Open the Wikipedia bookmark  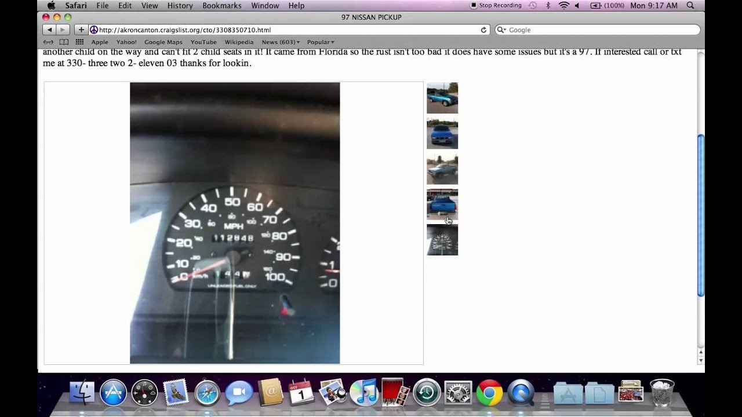point(239,42)
